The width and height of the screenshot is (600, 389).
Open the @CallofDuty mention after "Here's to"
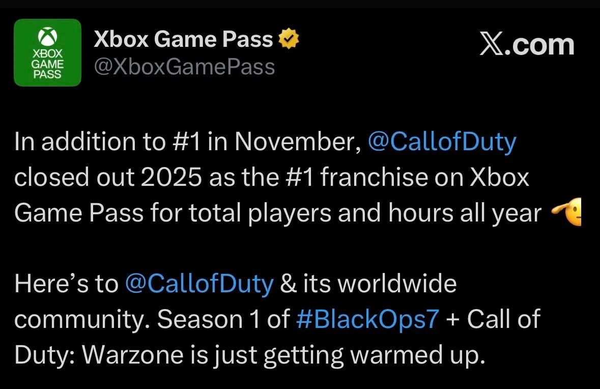pyautogui.click(x=199, y=284)
